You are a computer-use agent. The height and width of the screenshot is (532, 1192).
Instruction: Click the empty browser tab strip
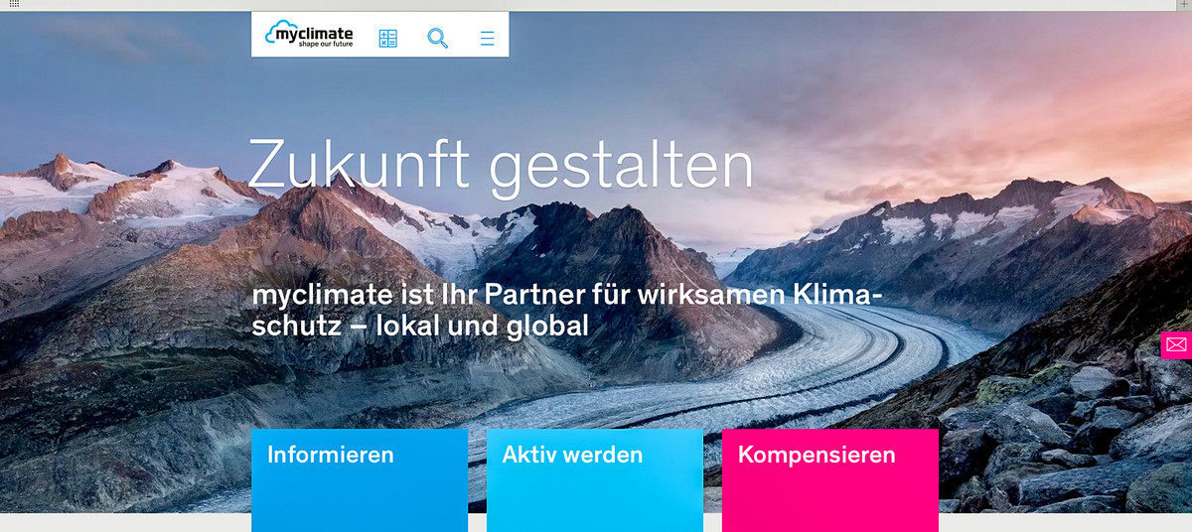[596, 5]
